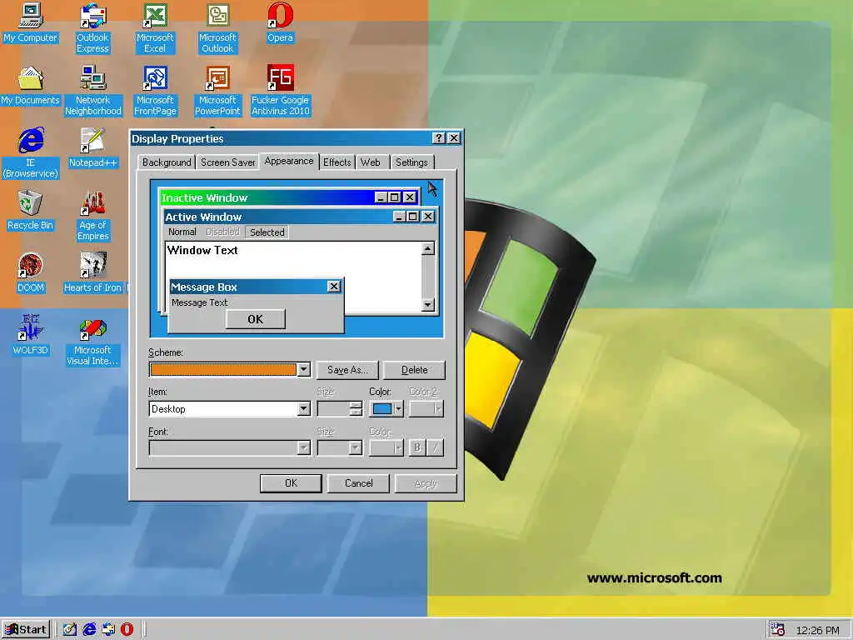Delete the current scheme

point(415,370)
